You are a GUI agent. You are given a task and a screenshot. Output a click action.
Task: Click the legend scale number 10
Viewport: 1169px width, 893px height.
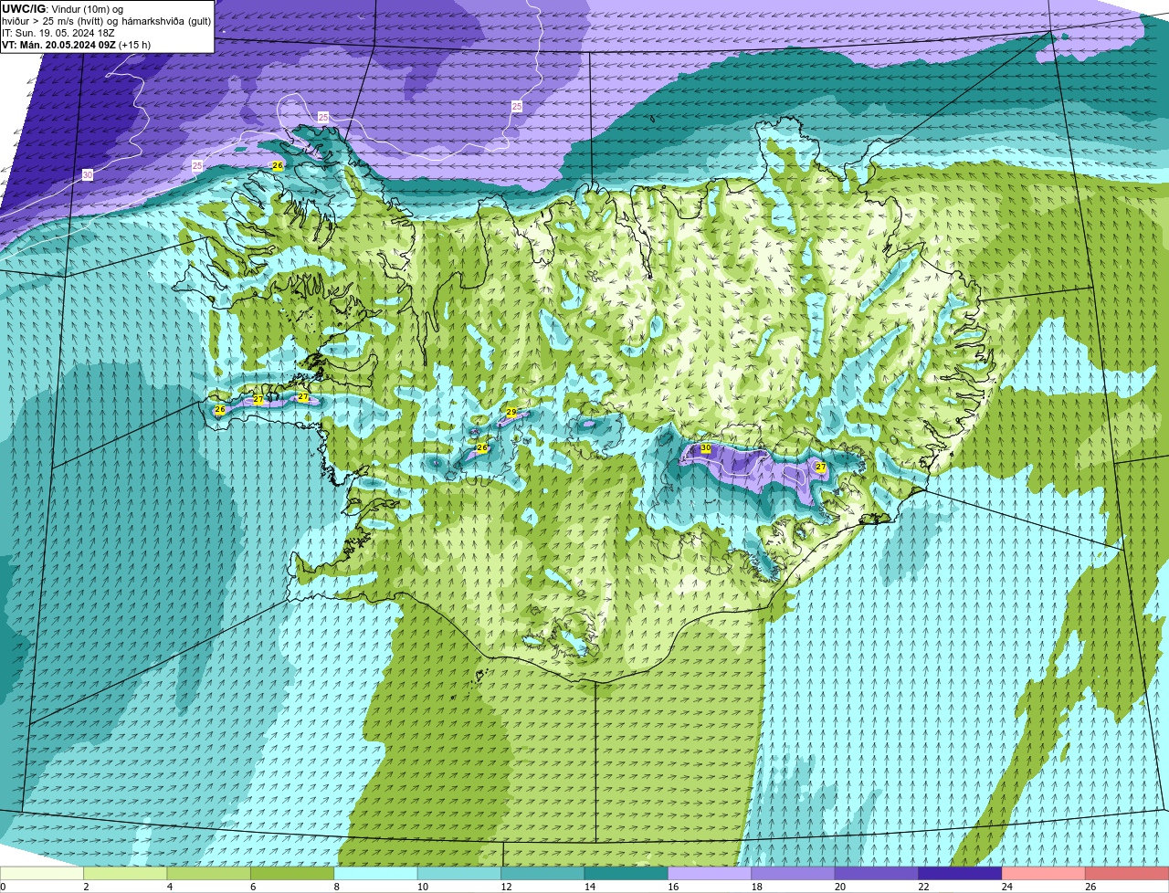421,886
